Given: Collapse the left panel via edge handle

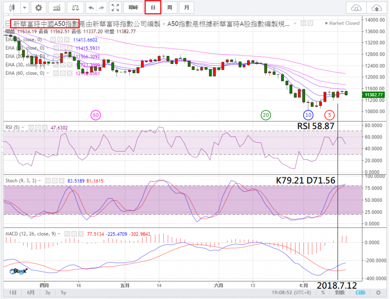Looking at the screenshot, I should point(2,147).
